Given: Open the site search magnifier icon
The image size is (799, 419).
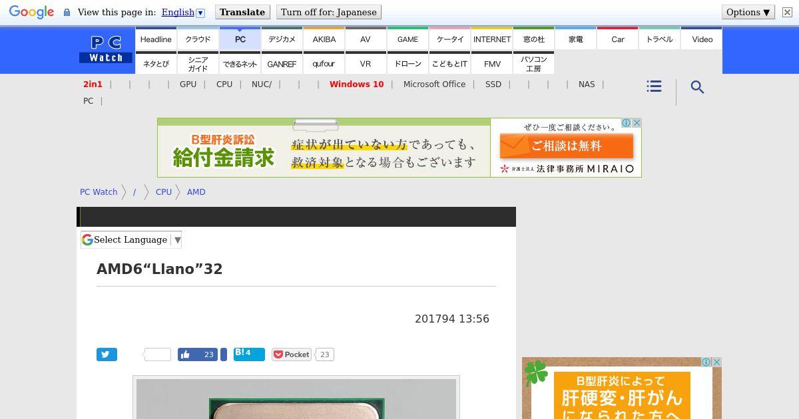Looking at the screenshot, I should (x=697, y=87).
